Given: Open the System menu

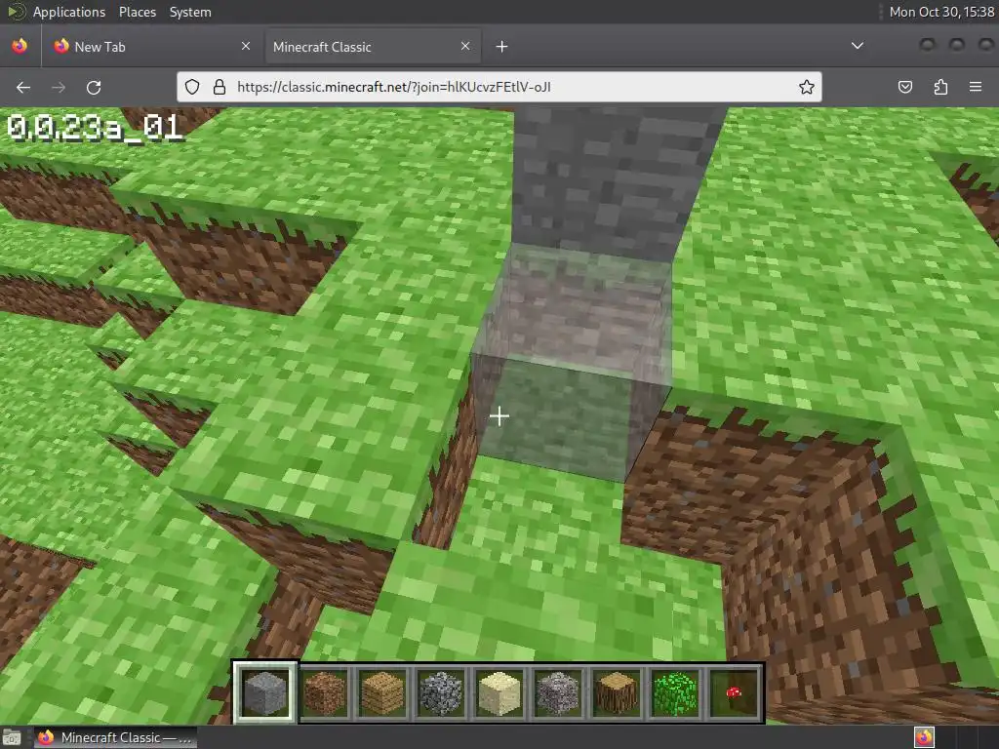Looking at the screenshot, I should click(190, 12).
